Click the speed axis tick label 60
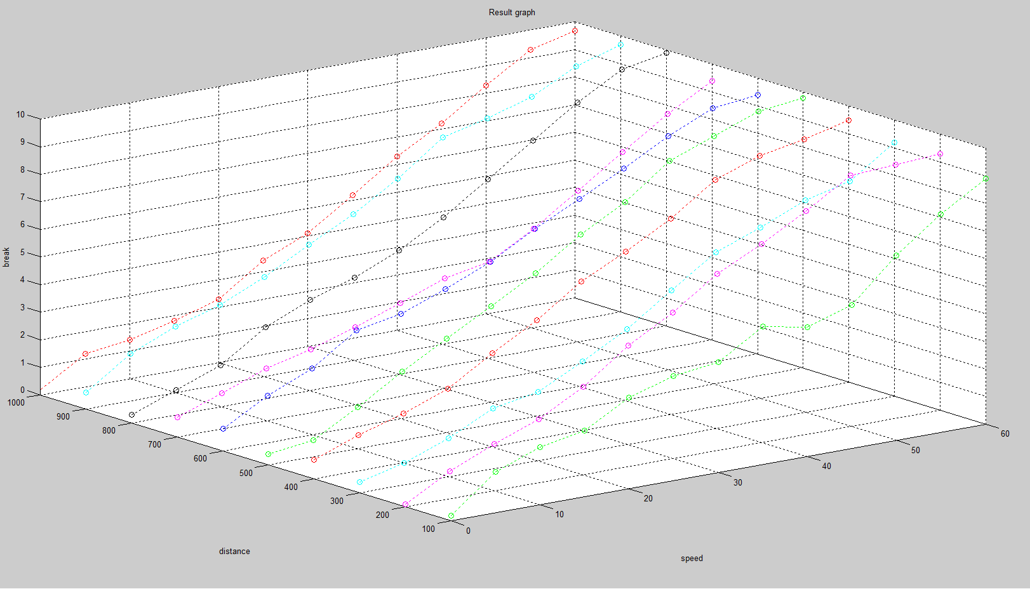 (1005, 434)
